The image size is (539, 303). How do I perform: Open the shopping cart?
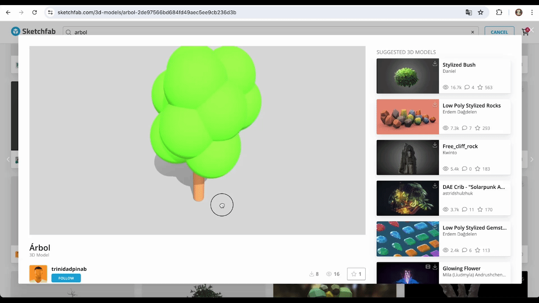[525, 32]
